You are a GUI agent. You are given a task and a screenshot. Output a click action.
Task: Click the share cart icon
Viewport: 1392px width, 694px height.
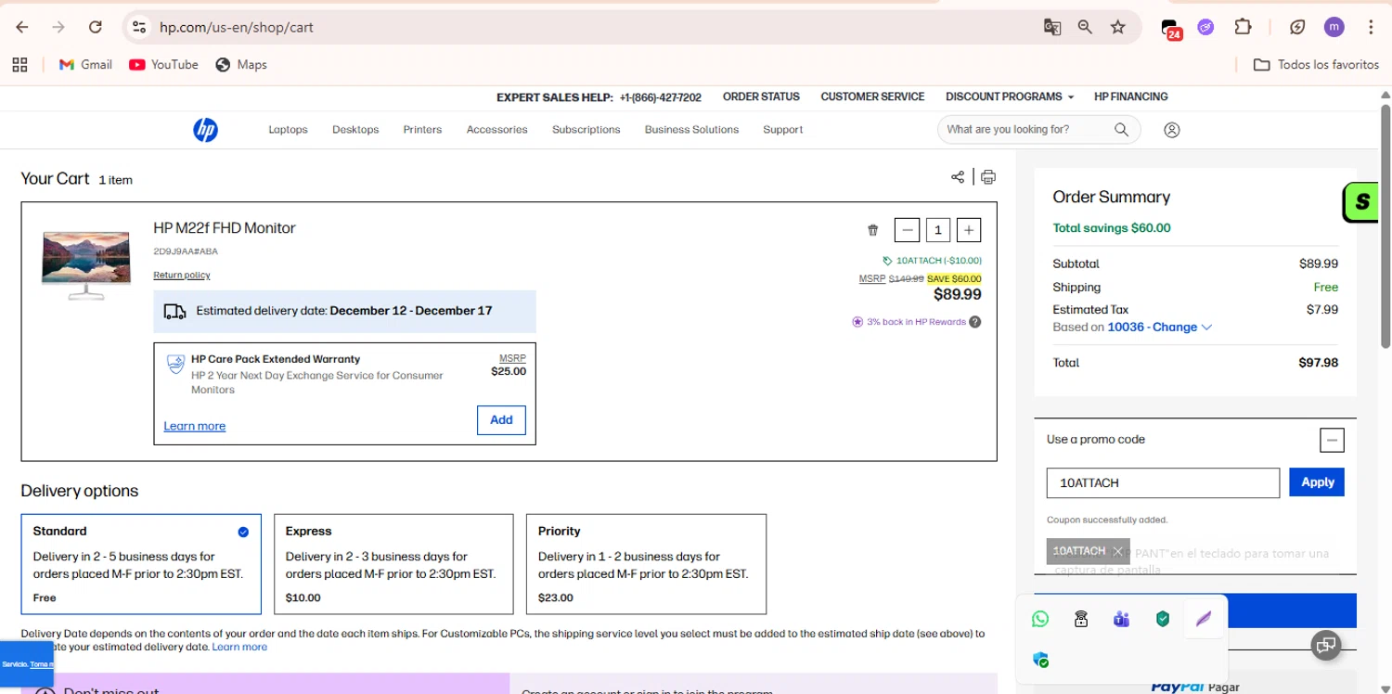[x=958, y=177]
